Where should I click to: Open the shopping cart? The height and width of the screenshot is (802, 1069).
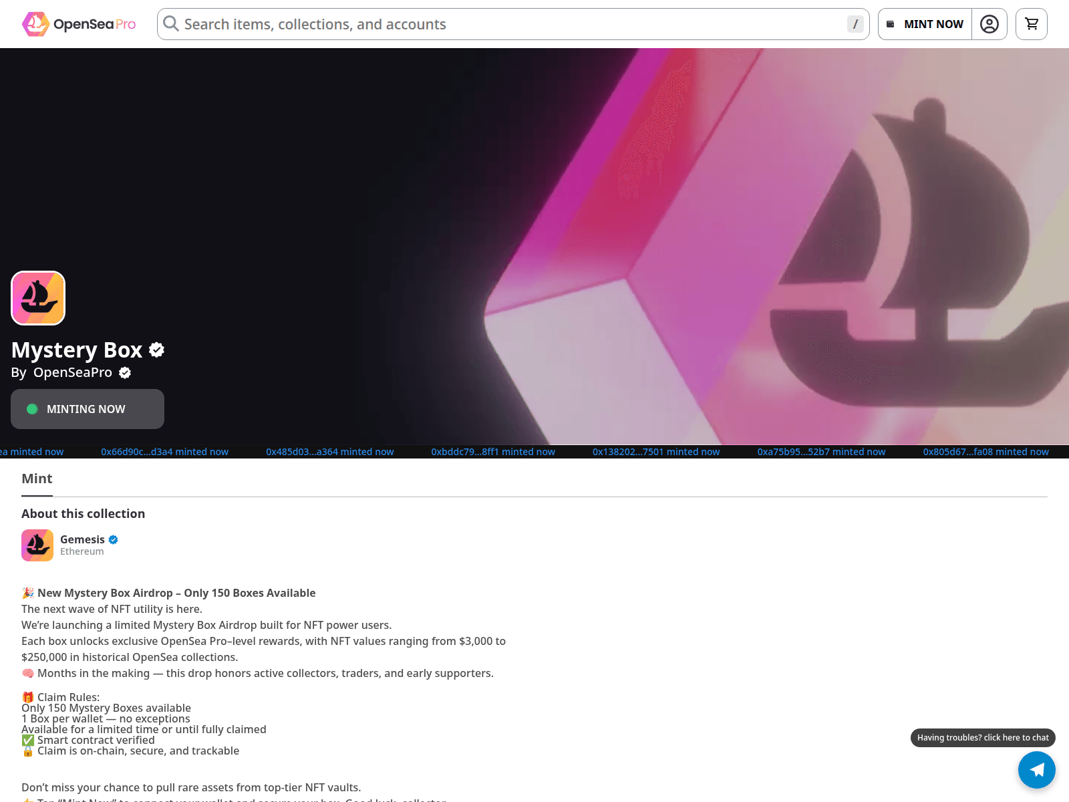point(1032,24)
